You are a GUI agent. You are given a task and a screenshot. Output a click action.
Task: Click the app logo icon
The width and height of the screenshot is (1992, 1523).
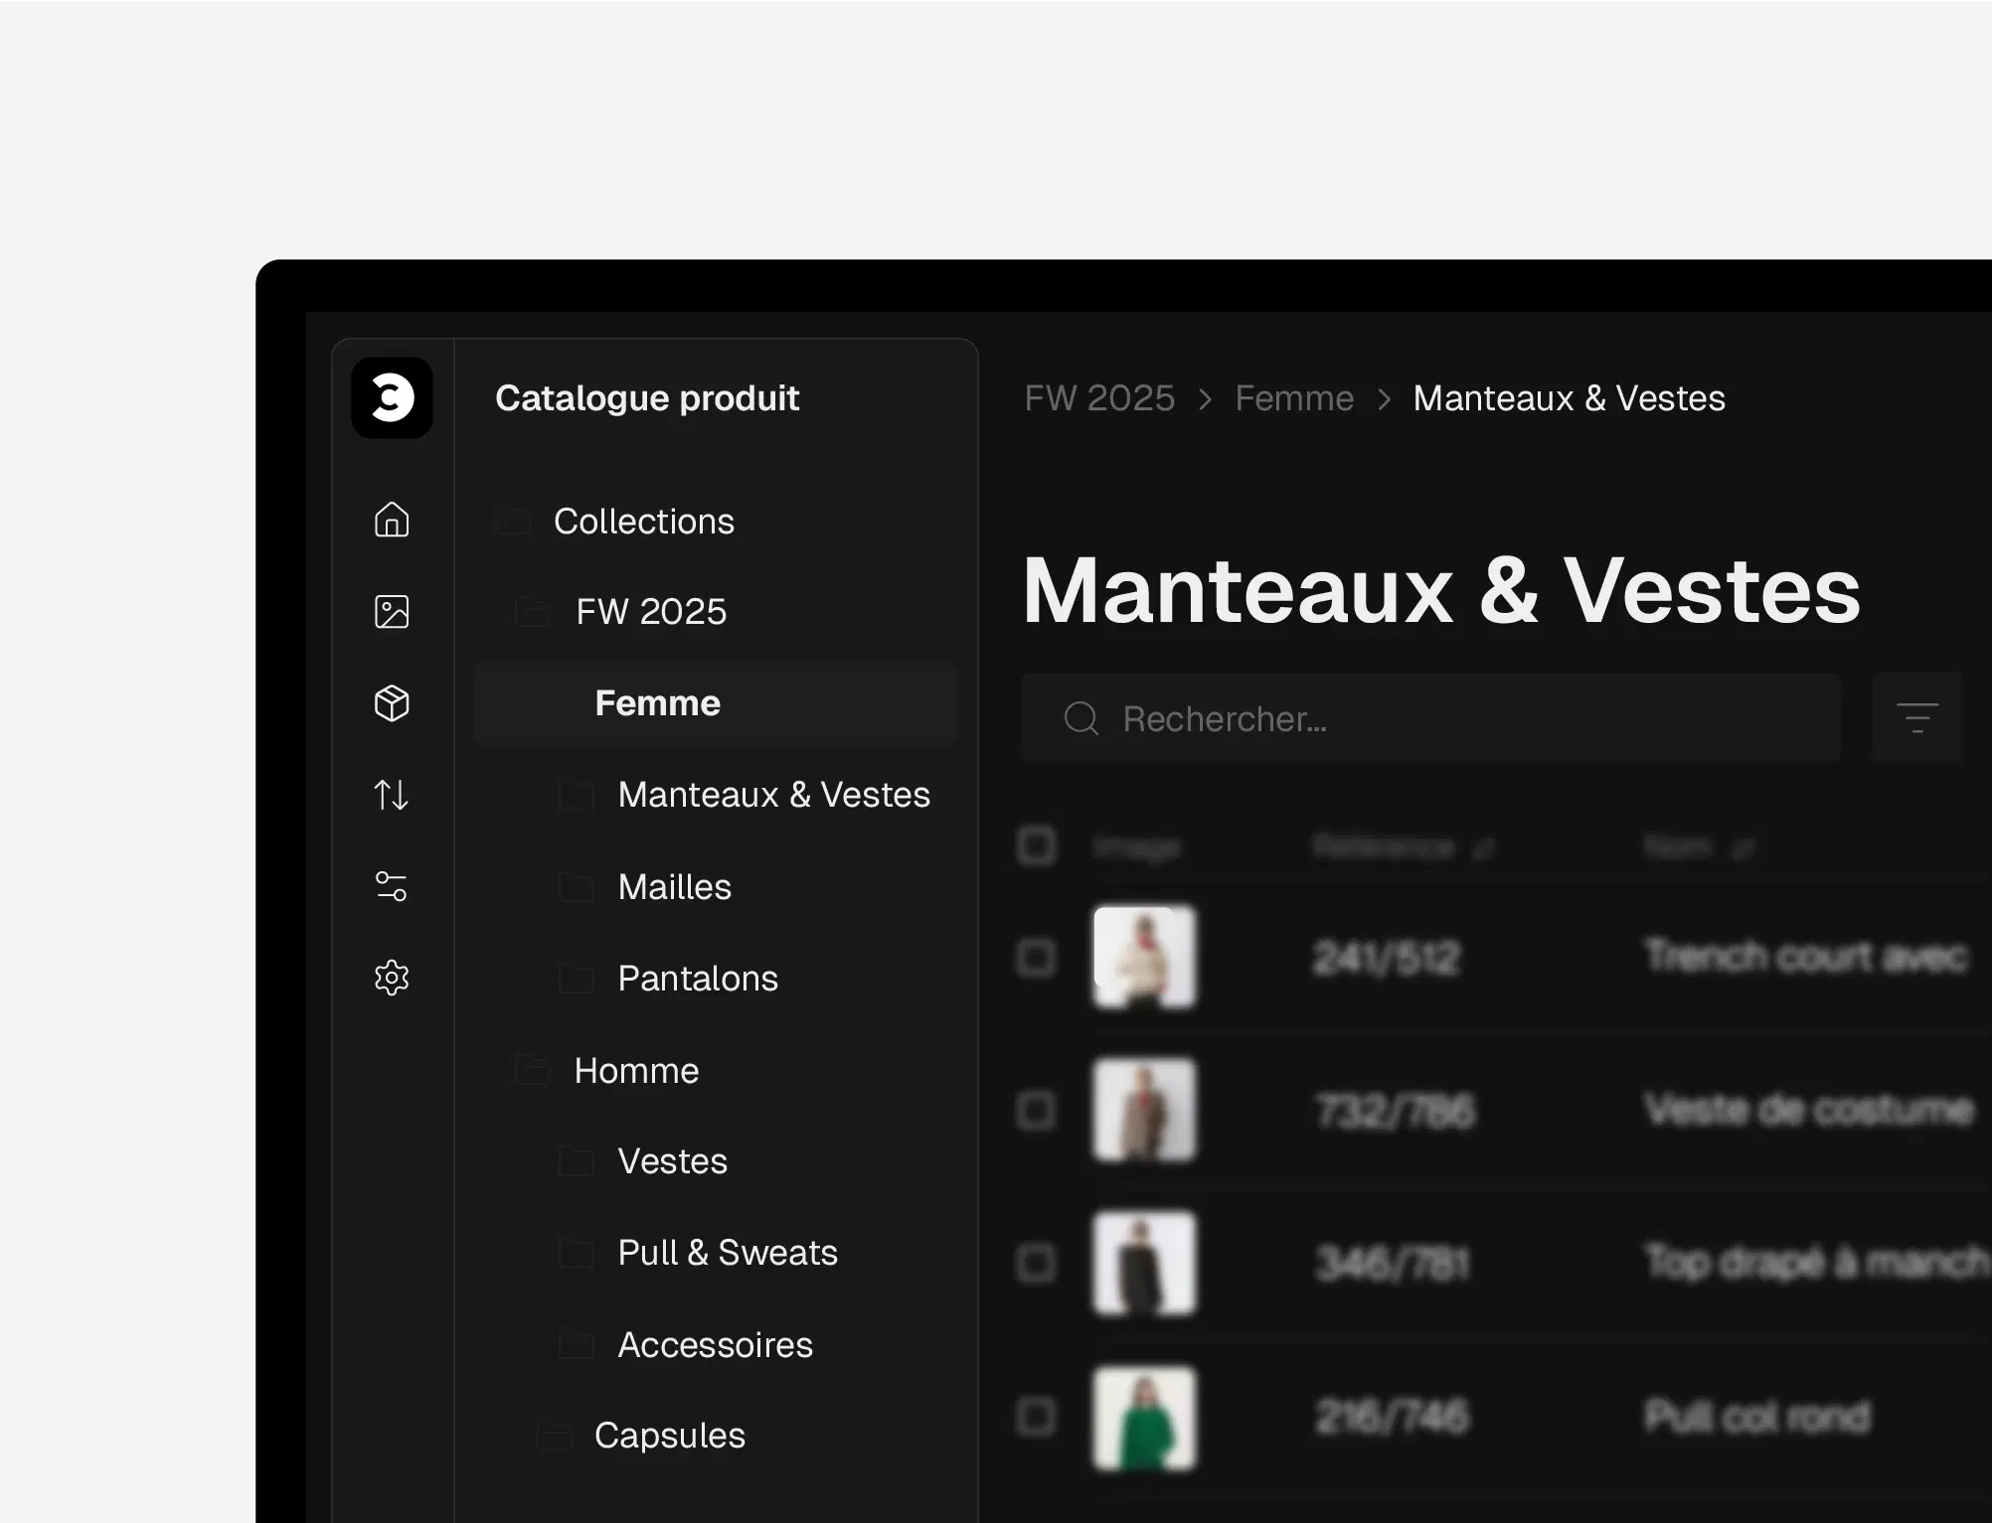[x=392, y=397]
